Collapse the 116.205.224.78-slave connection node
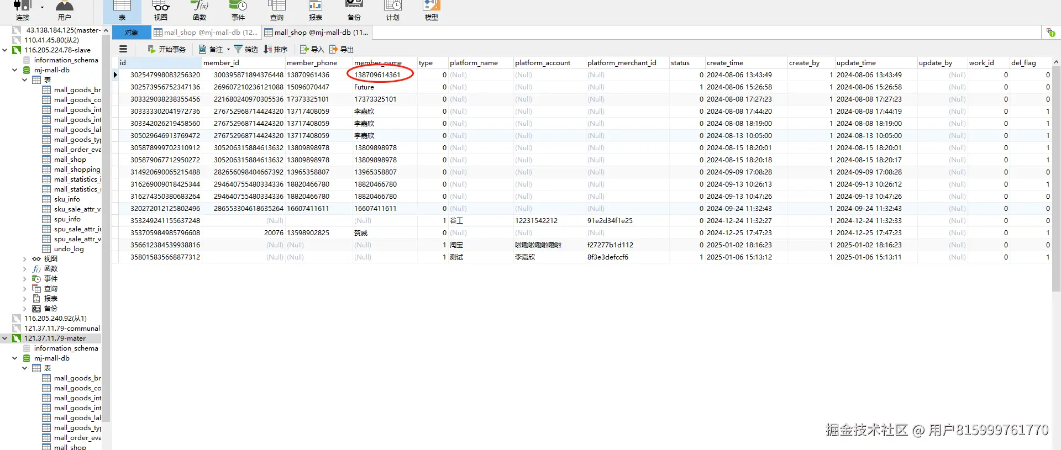The image size is (1061, 450). click(5, 50)
